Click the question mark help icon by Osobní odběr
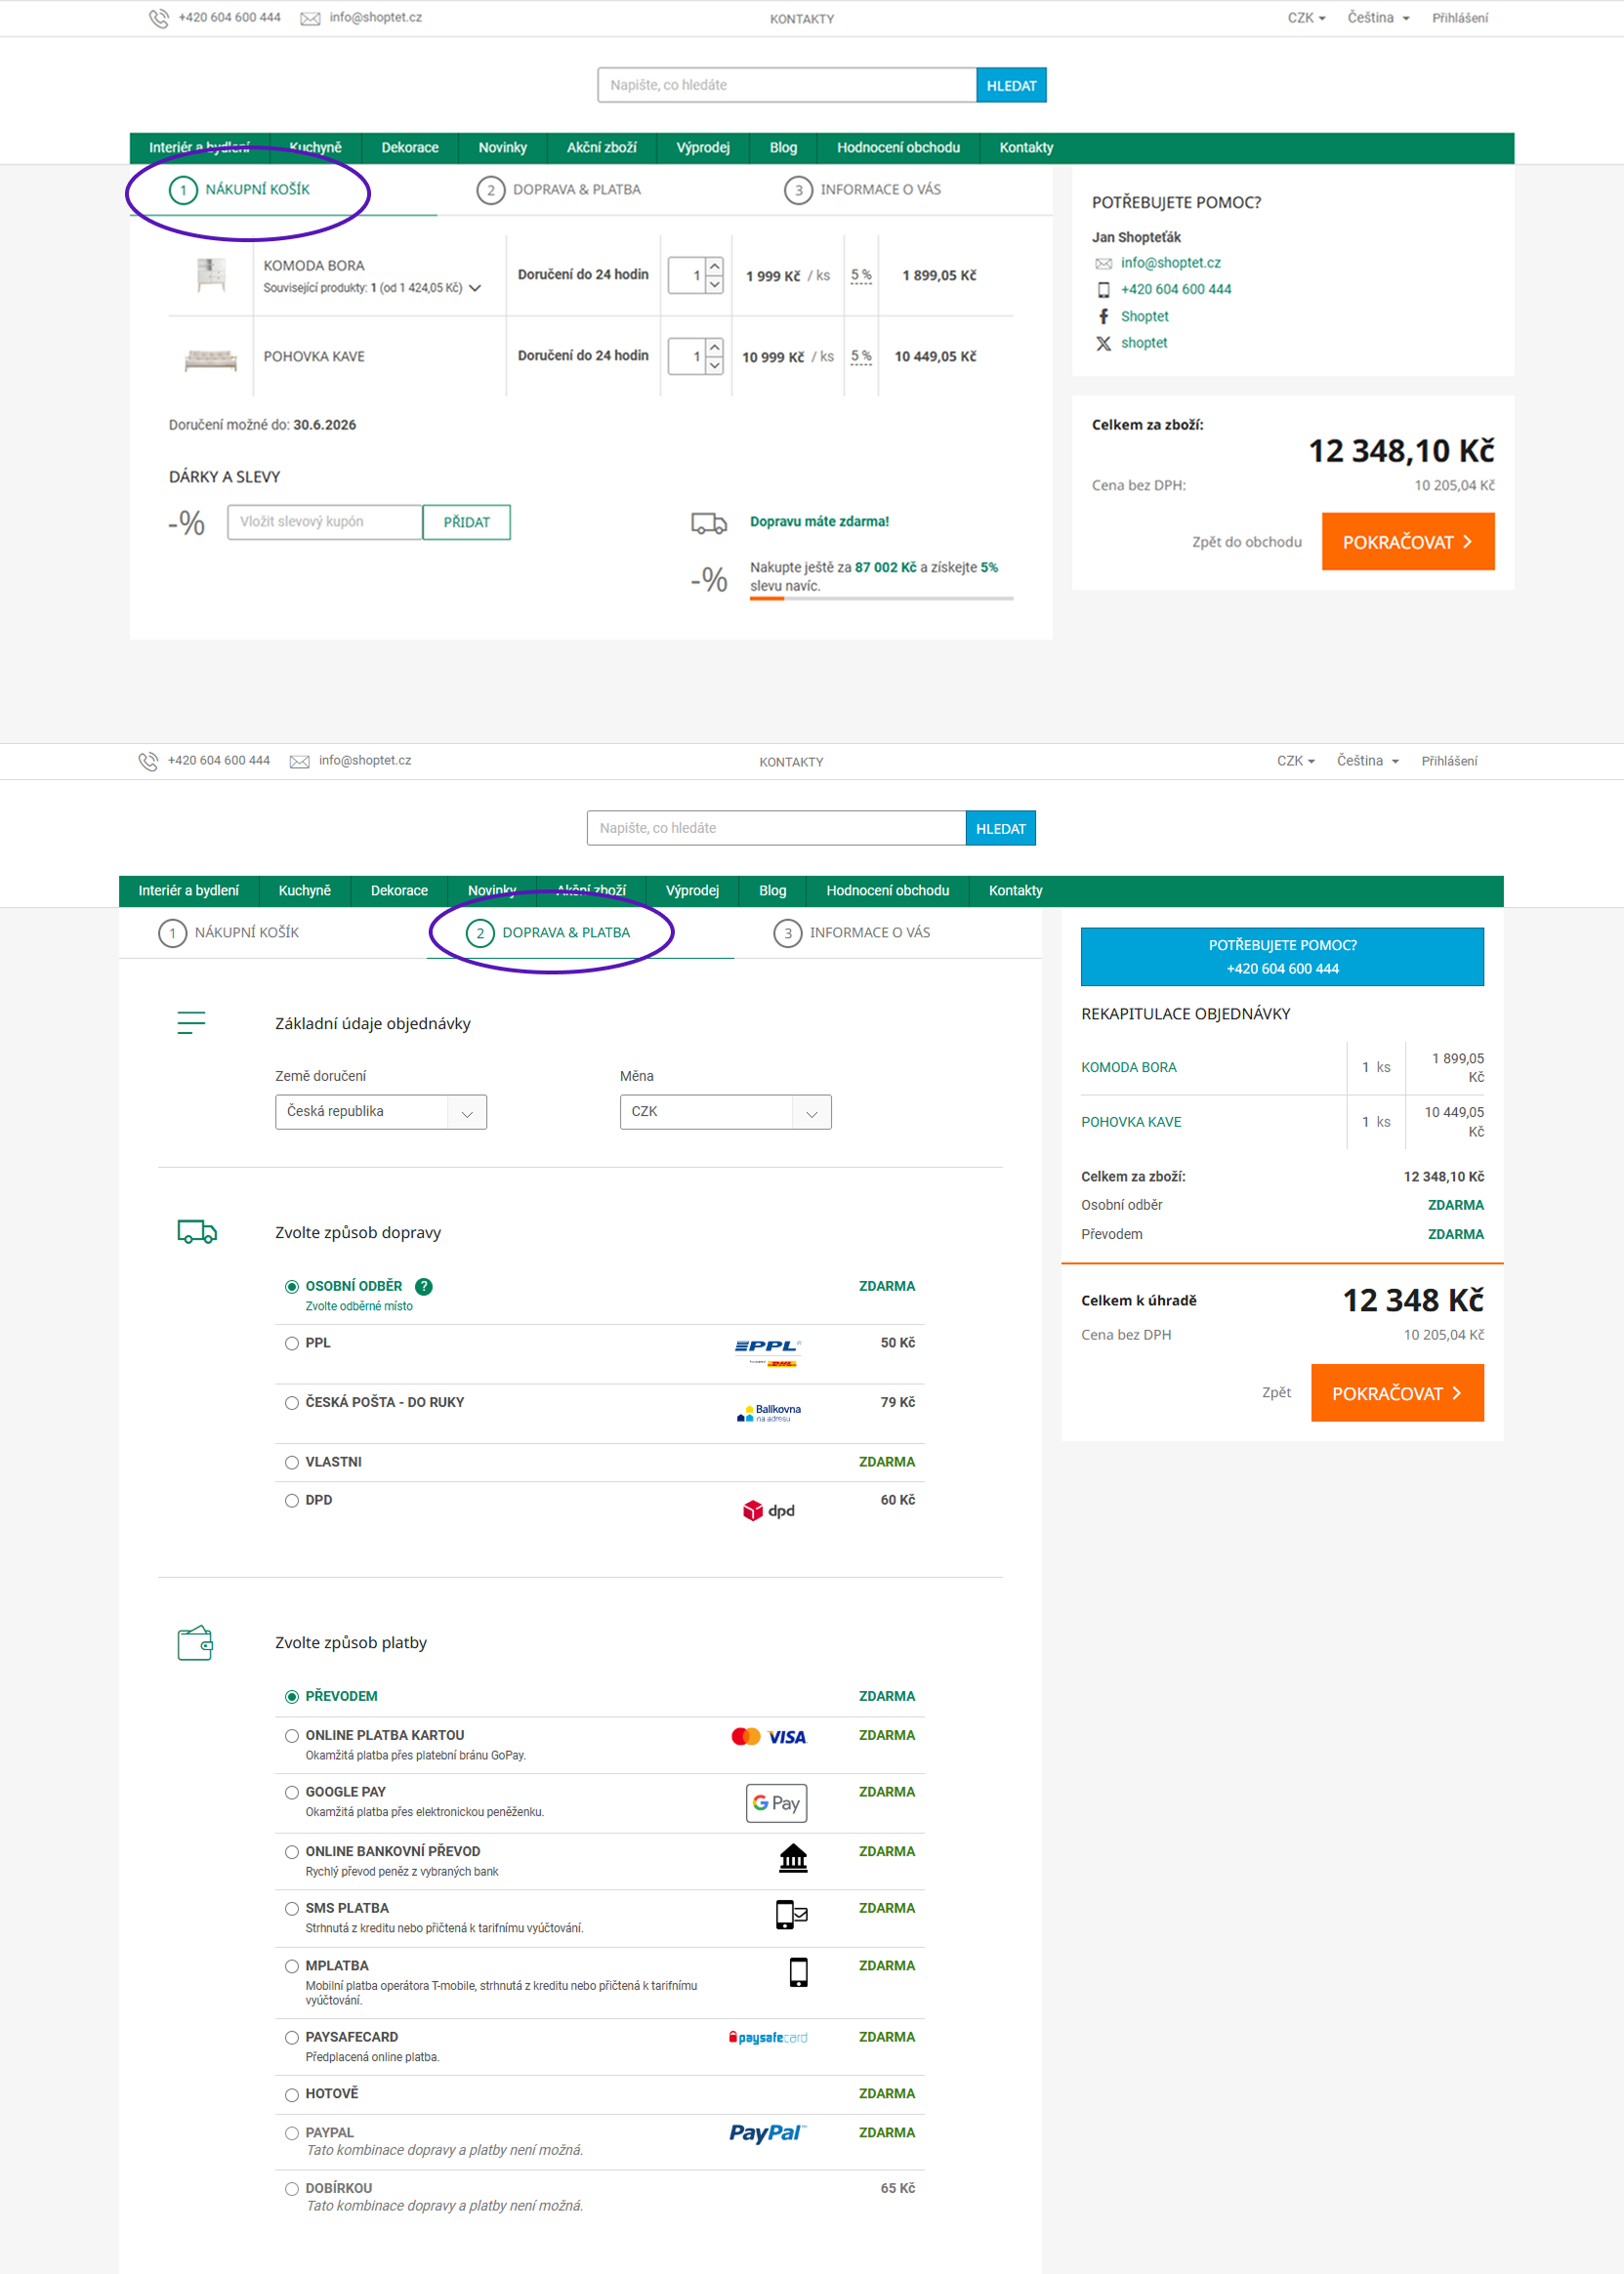This screenshot has height=2274, width=1624. click(x=423, y=1287)
